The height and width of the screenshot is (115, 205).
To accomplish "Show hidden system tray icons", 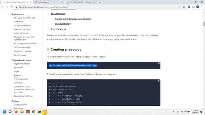I will 174,112.
